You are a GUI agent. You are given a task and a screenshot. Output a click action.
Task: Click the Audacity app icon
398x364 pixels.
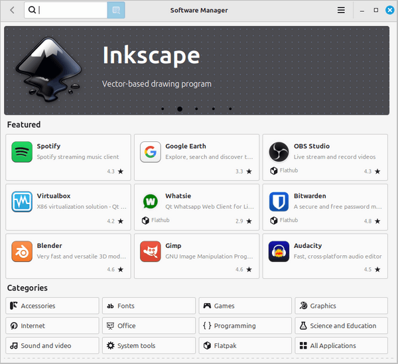[279, 251]
